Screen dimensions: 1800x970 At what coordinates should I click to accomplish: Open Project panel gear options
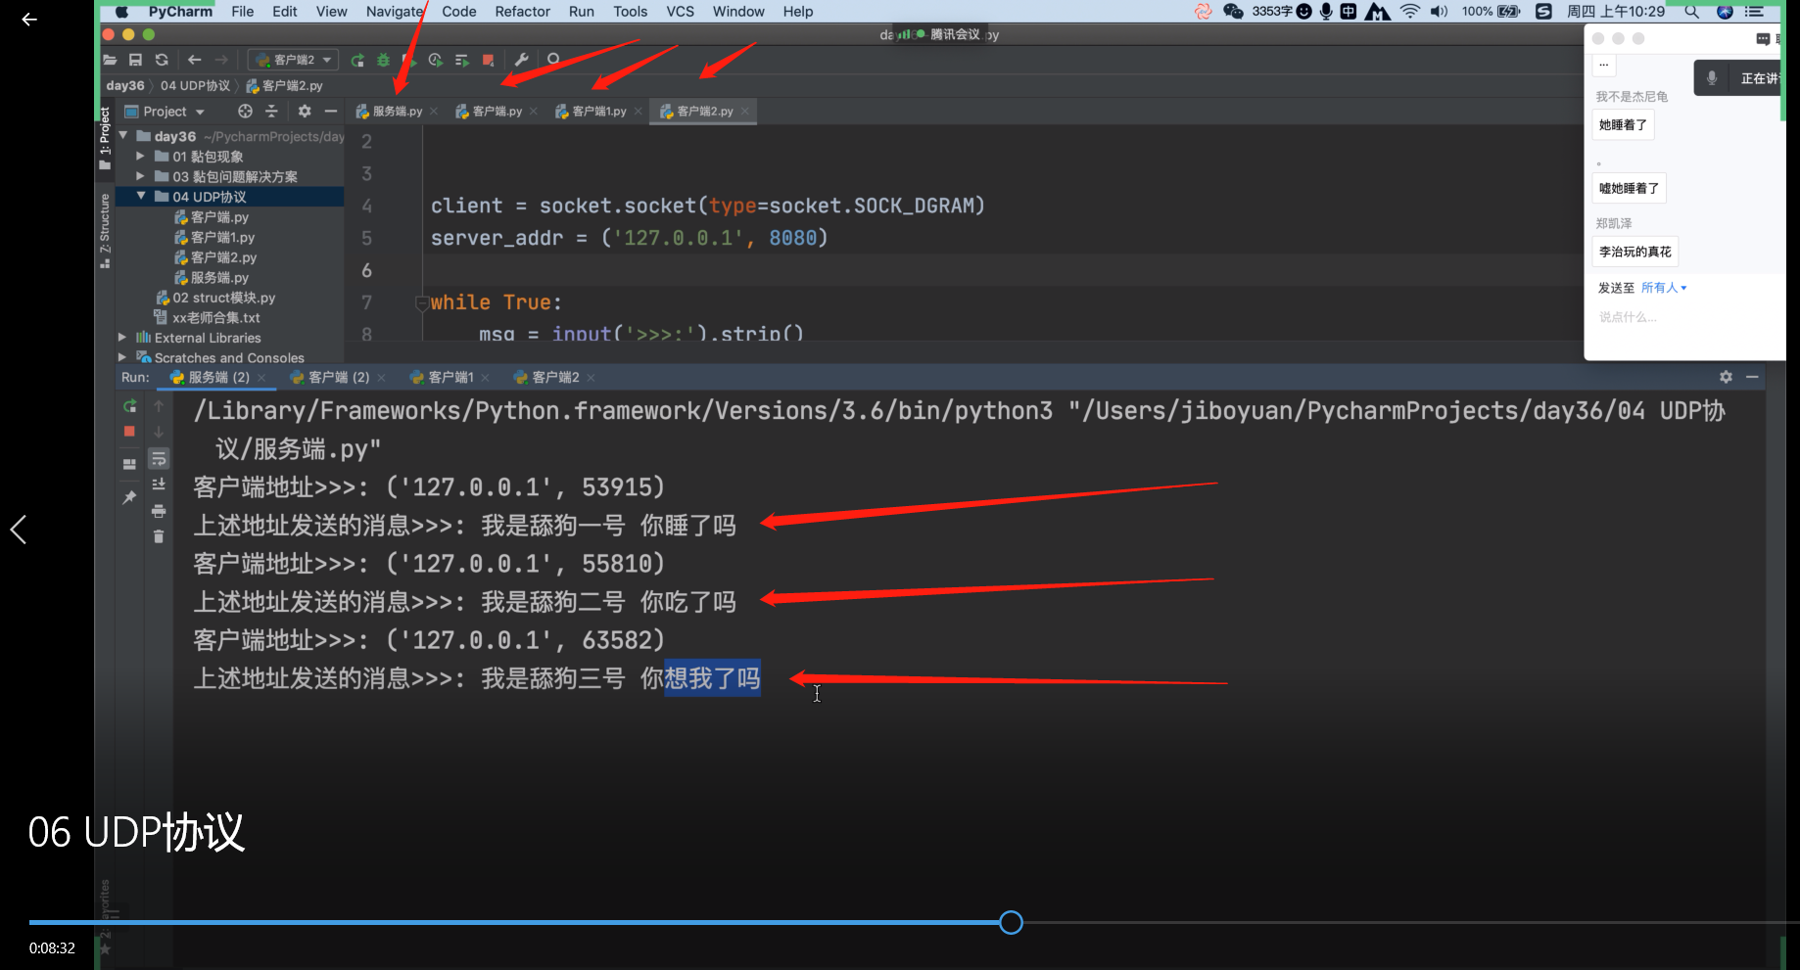[x=305, y=112]
